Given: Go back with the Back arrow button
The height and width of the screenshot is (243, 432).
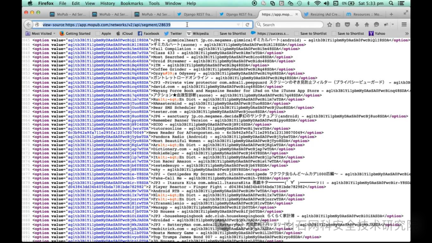Looking at the screenshot, I should (x=28, y=24).
